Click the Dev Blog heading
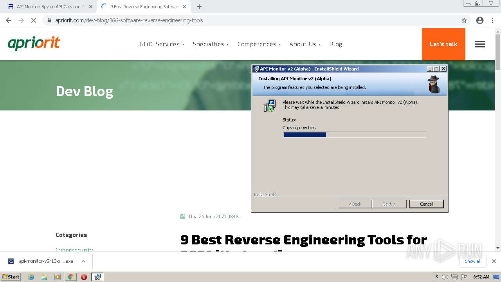The width and height of the screenshot is (501, 282). click(x=85, y=91)
